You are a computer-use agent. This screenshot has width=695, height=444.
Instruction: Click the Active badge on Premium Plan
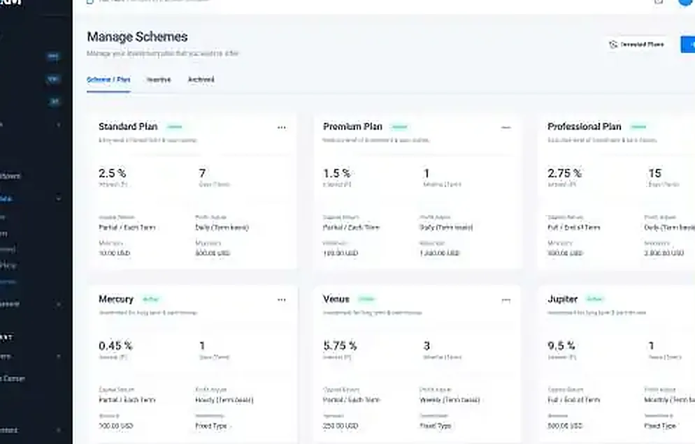[399, 126]
